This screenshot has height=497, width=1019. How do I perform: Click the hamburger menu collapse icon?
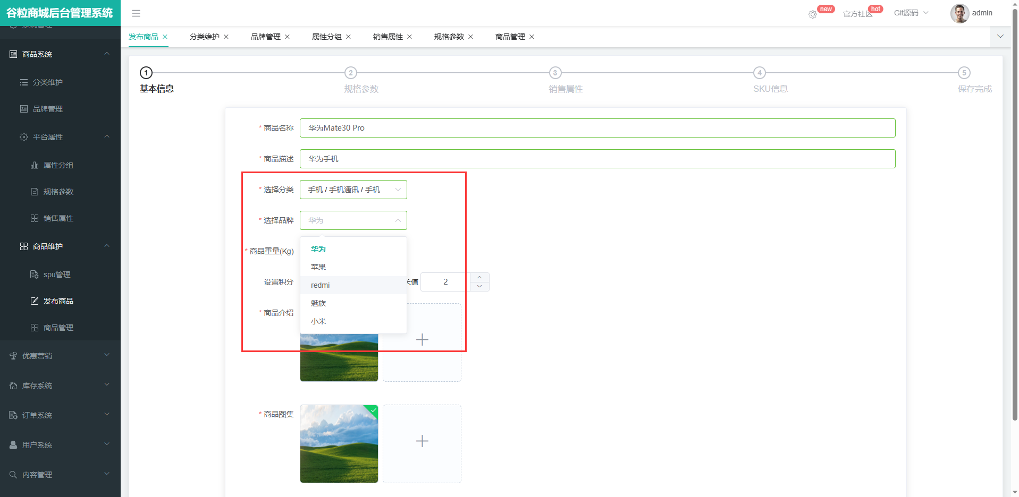[136, 13]
